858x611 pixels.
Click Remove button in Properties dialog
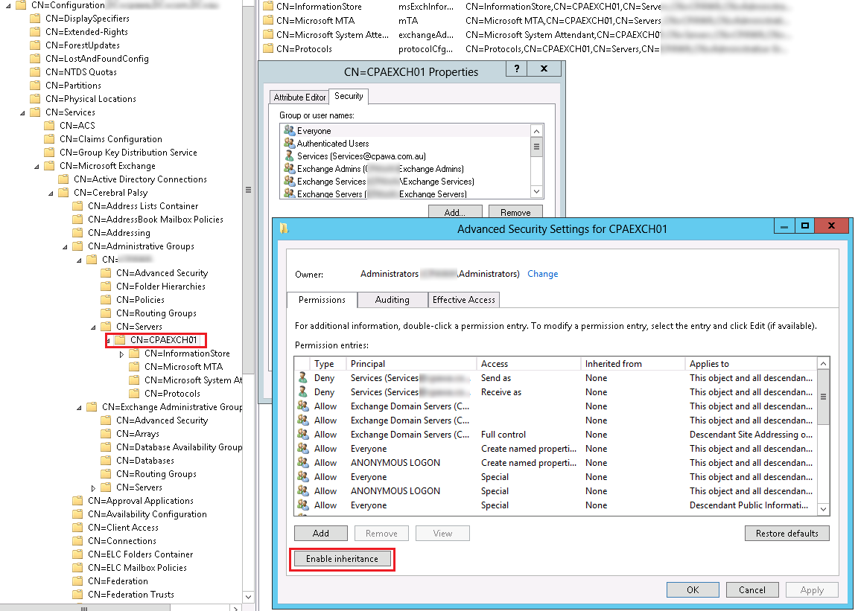click(515, 212)
